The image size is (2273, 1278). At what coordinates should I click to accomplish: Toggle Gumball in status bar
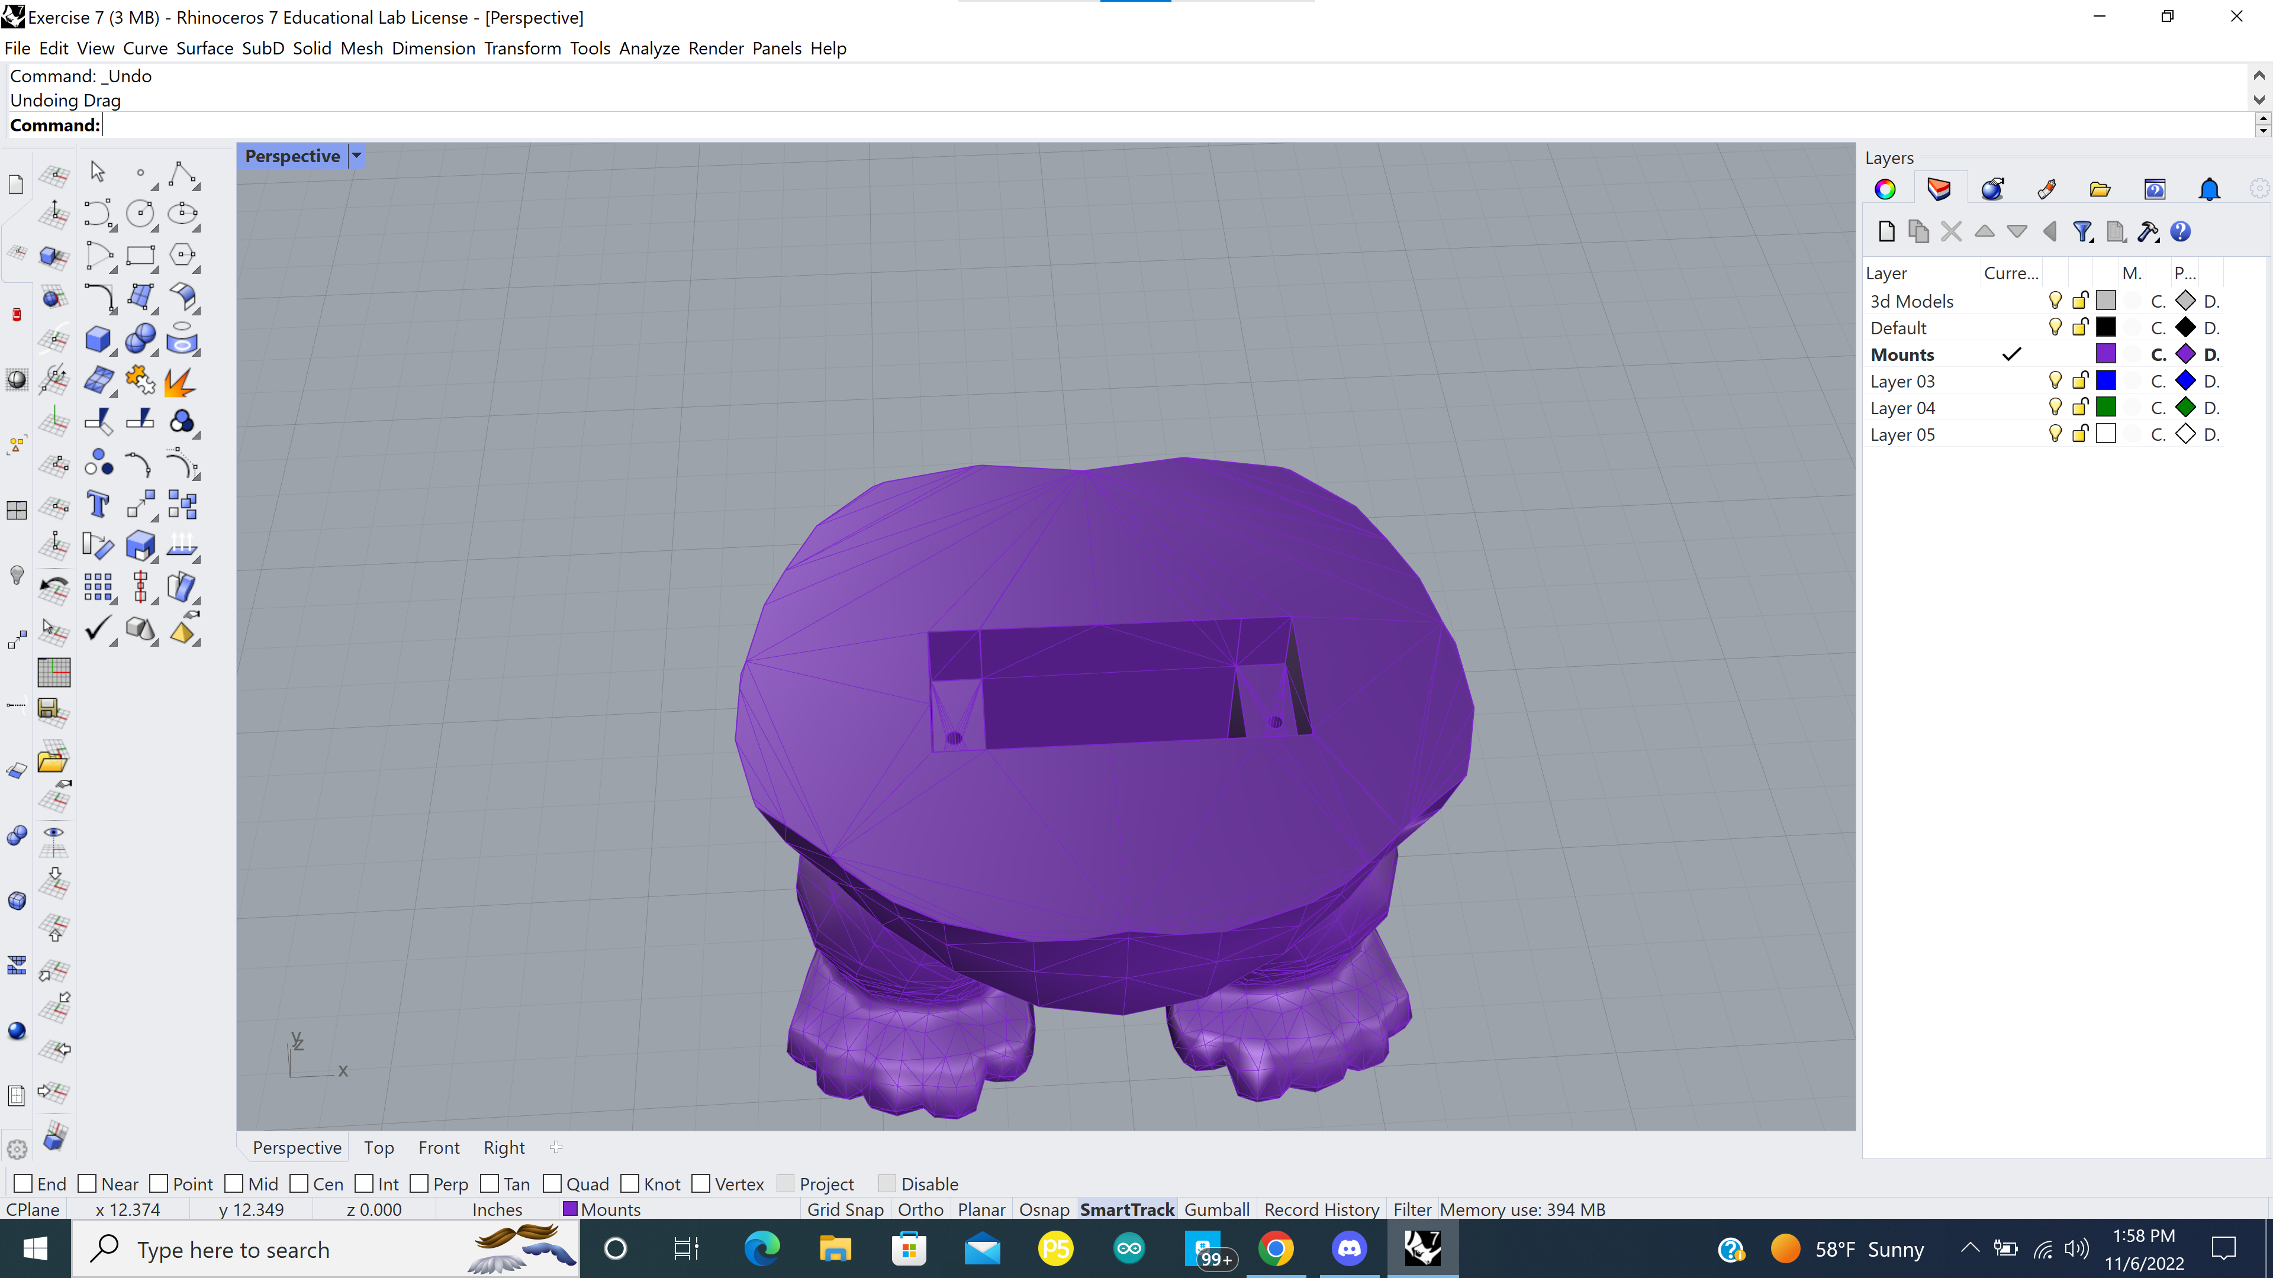1216,1209
